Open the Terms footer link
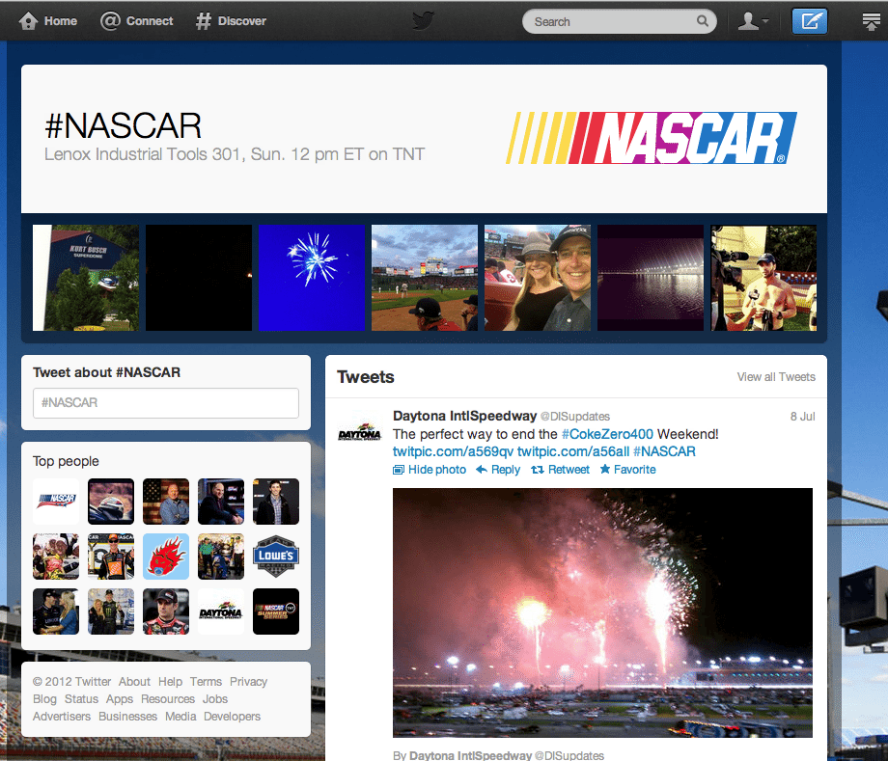The width and height of the screenshot is (888, 761). [206, 682]
